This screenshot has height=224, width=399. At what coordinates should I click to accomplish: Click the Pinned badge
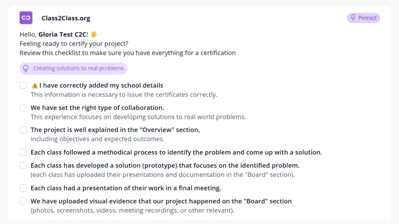coord(364,18)
